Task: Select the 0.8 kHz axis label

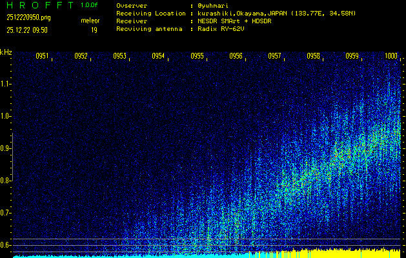Action: [x=6, y=181]
